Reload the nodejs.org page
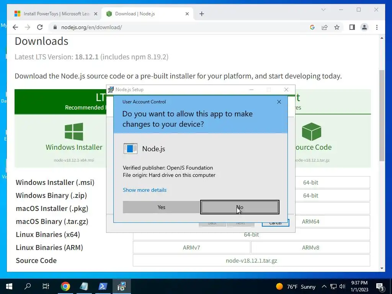Image resolution: width=392 pixels, height=294 pixels. [40, 27]
